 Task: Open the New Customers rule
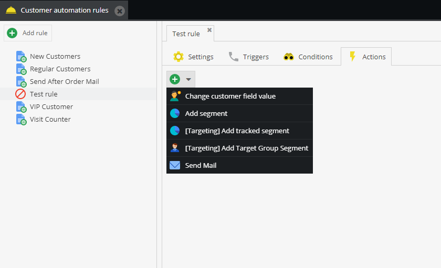click(x=55, y=57)
